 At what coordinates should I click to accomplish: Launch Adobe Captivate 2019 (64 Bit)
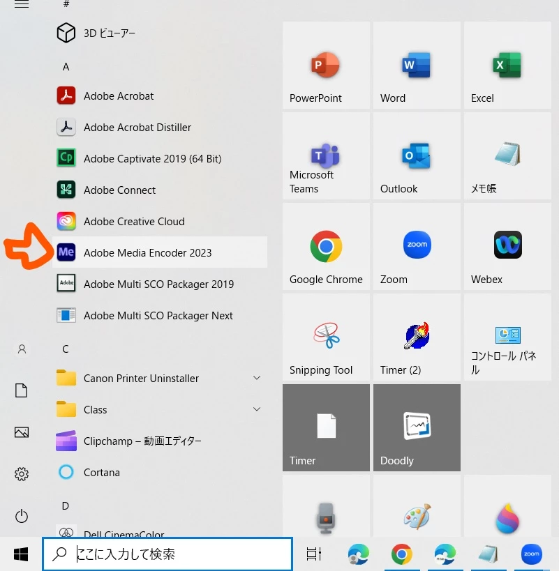click(x=160, y=158)
